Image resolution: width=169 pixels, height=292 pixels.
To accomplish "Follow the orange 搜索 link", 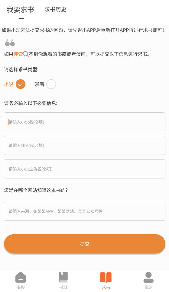I will click(18, 54).
